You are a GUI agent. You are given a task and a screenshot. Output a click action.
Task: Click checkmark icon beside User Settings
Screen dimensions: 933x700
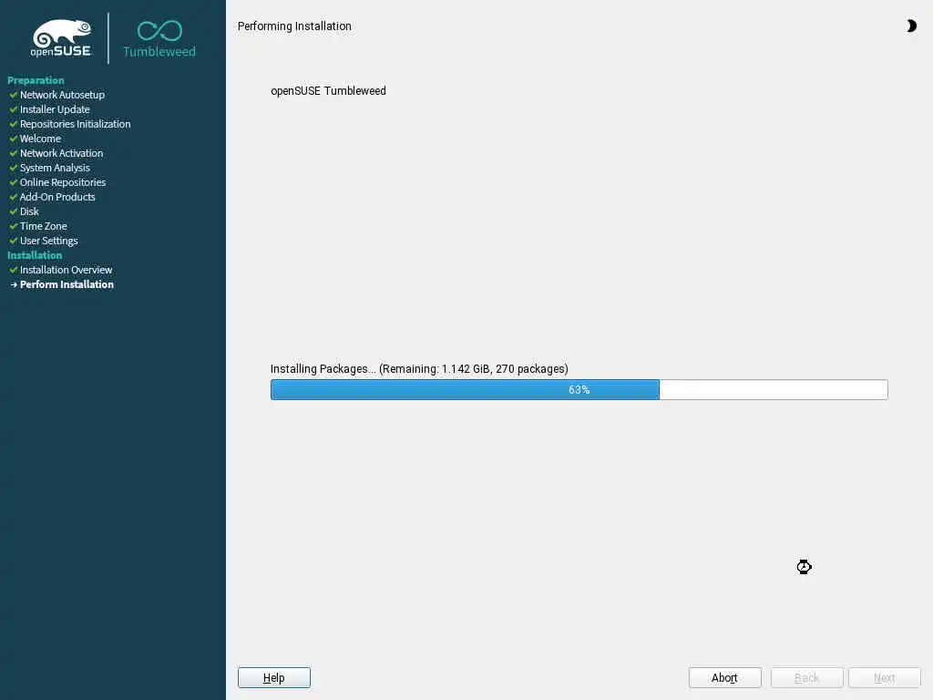(x=13, y=241)
